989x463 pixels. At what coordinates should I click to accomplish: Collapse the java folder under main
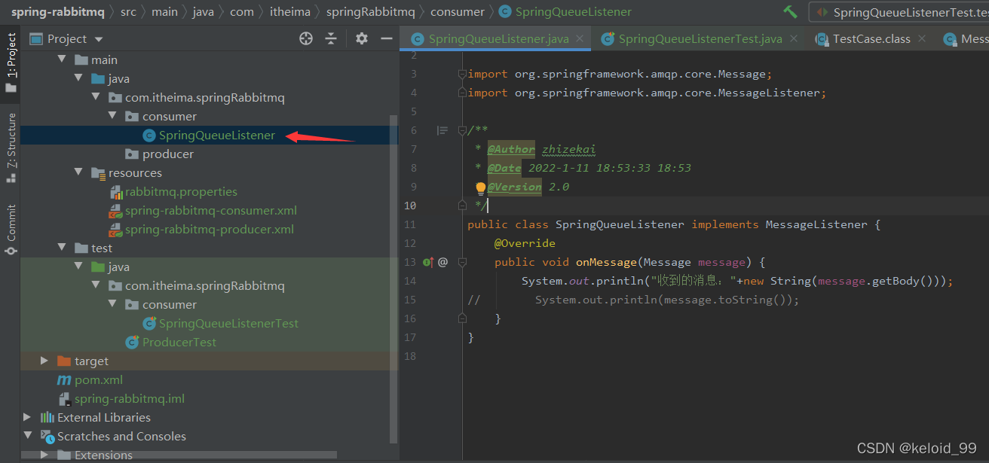pyautogui.click(x=78, y=79)
